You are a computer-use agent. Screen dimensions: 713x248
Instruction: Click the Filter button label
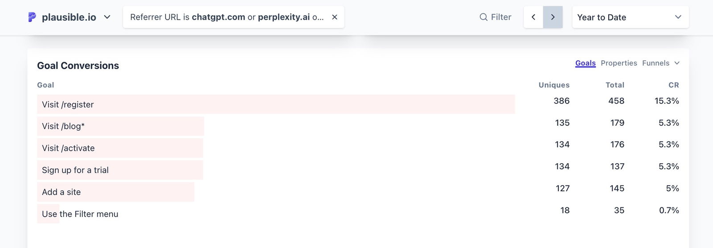[501, 17]
